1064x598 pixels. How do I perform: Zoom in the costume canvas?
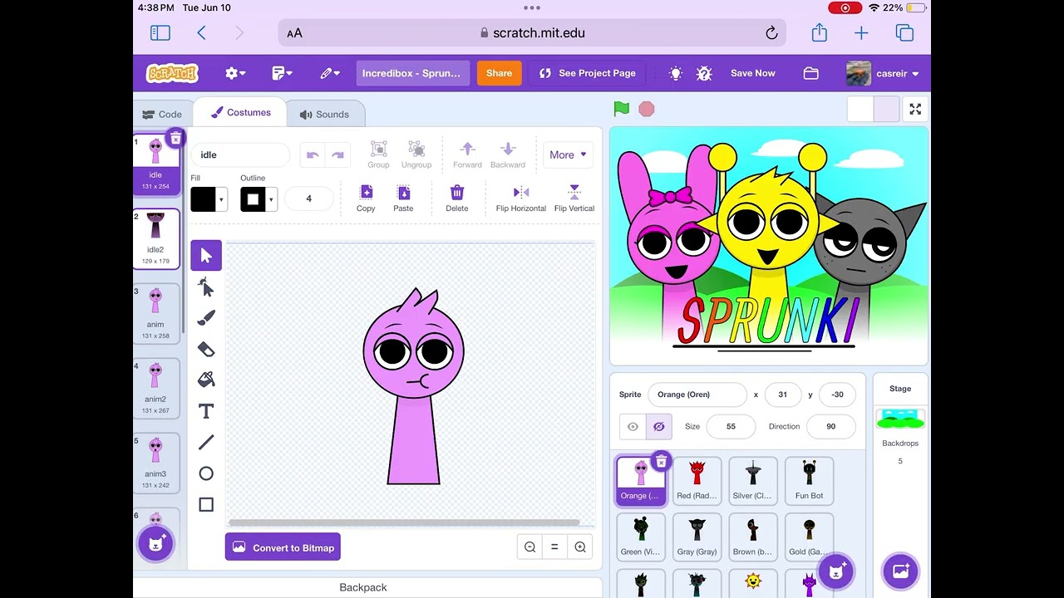point(580,547)
